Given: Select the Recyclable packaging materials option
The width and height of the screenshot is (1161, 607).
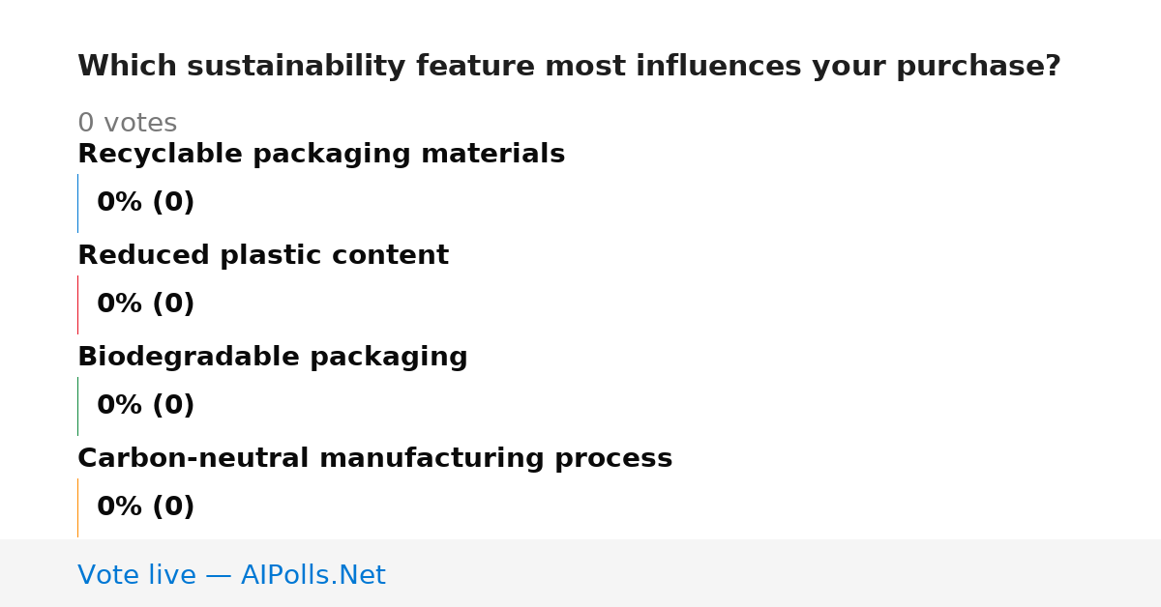Looking at the screenshot, I should (321, 155).
